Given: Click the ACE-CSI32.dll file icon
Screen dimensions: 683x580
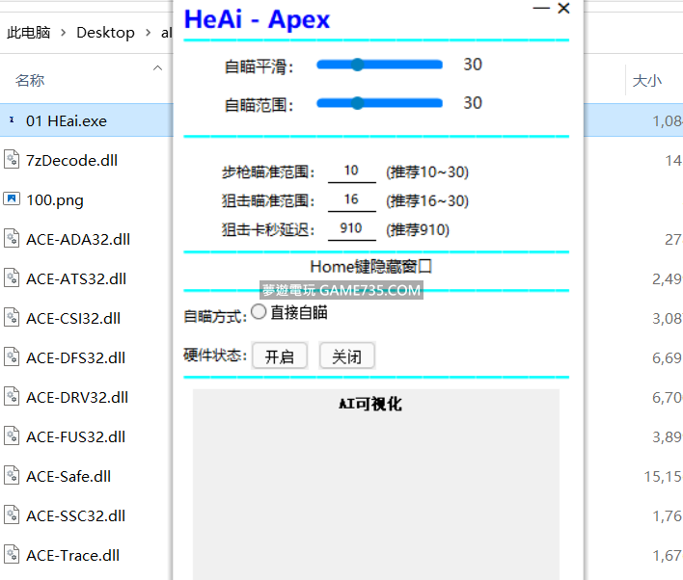Looking at the screenshot, I should pyautogui.click(x=12, y=318).
